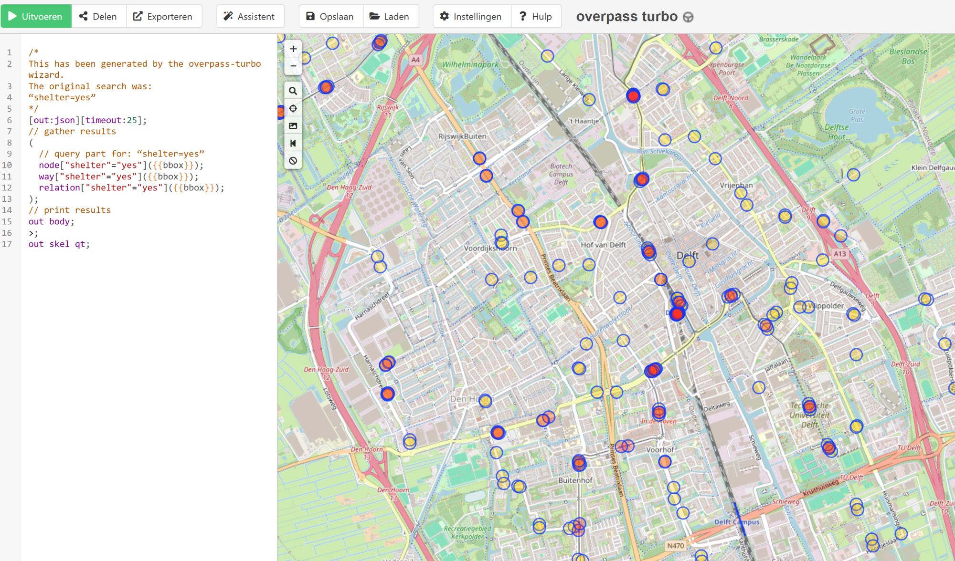Locate me on the map

[293, 108]
